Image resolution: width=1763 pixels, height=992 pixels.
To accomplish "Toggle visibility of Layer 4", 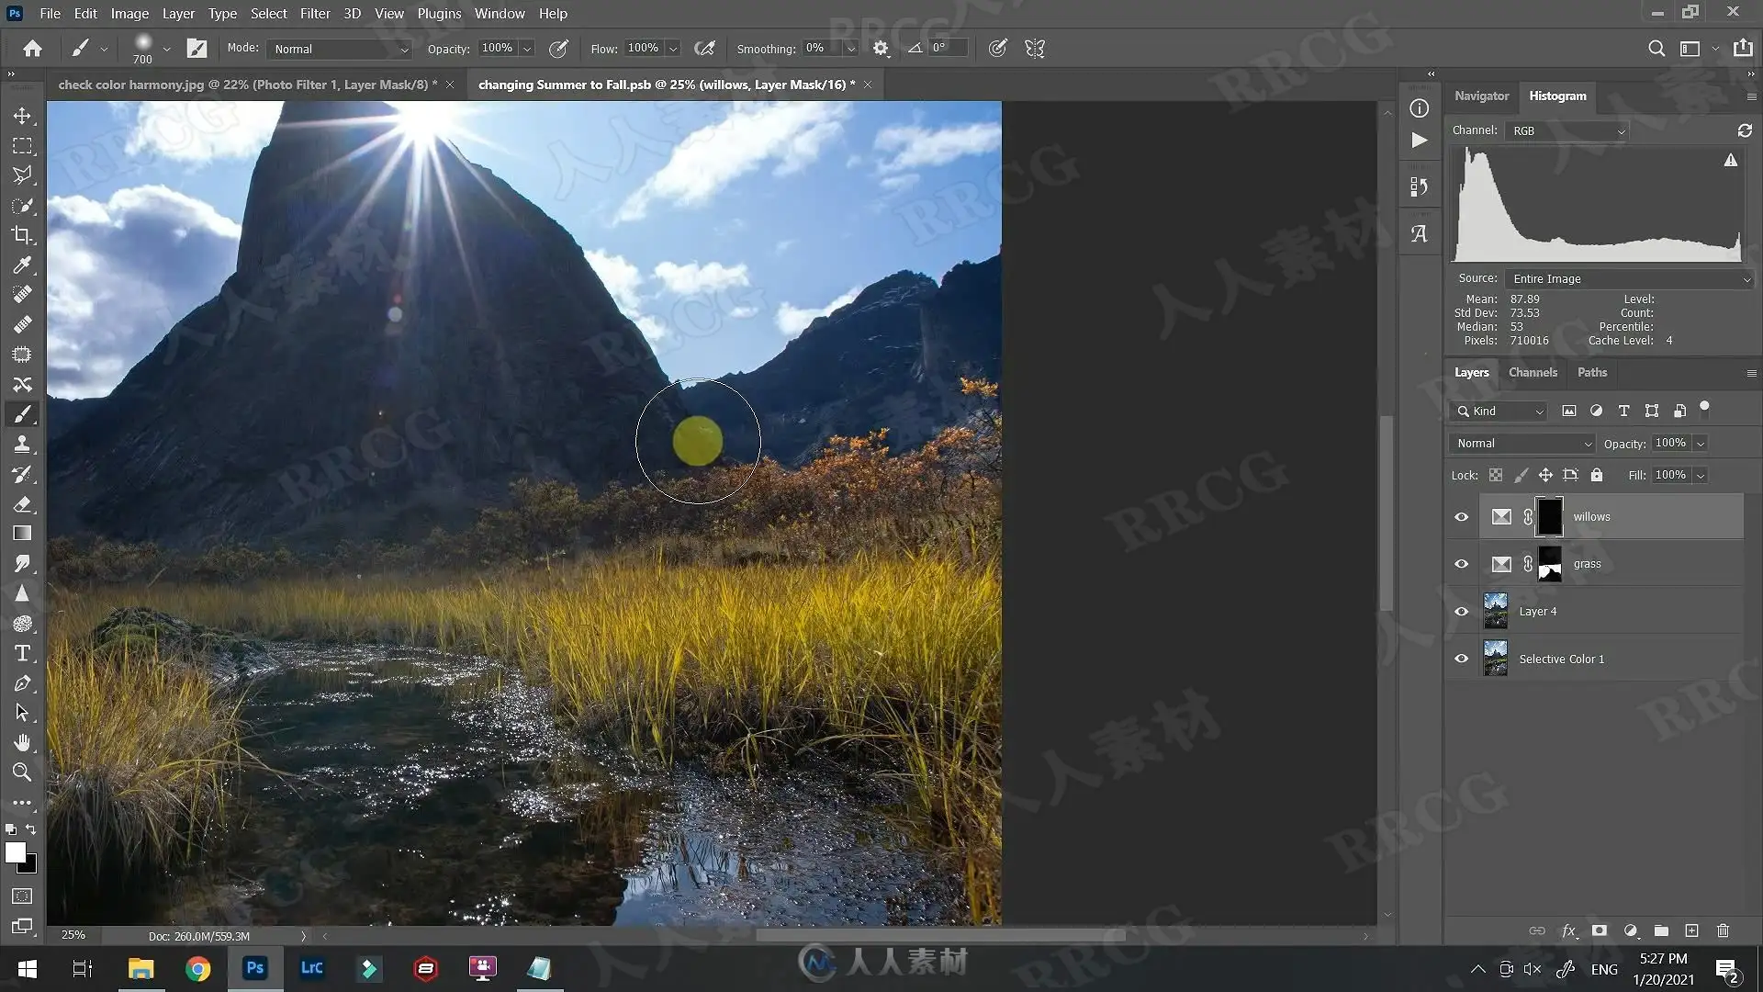I will (x=1462, y=612).
